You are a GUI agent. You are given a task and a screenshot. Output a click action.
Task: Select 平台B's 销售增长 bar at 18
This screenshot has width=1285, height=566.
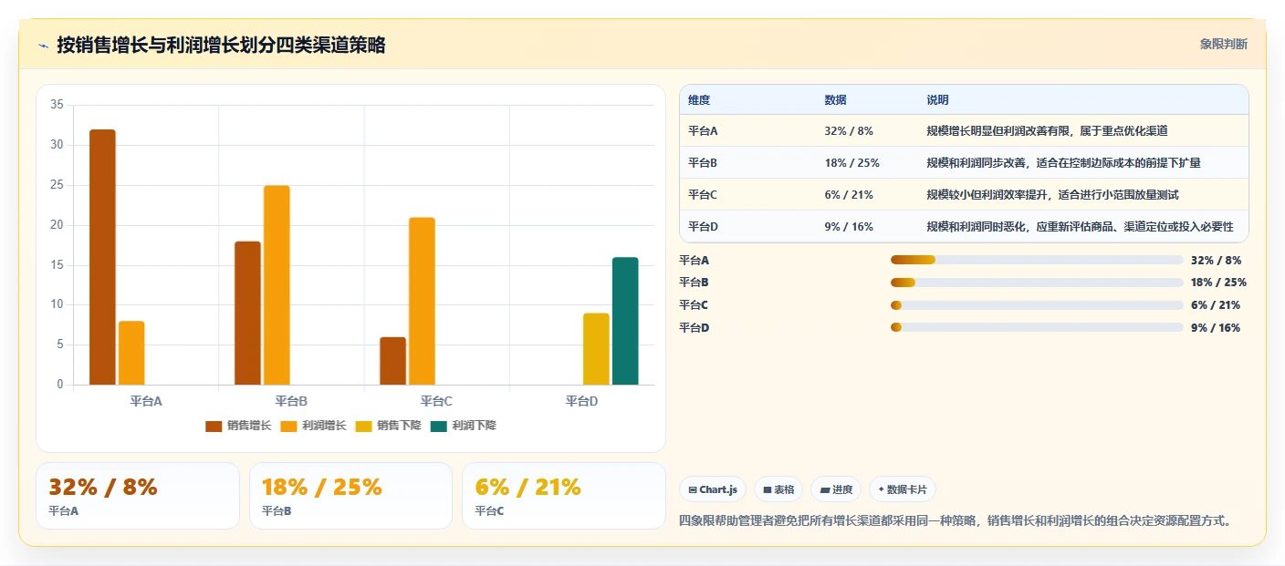tap(247, 313)
